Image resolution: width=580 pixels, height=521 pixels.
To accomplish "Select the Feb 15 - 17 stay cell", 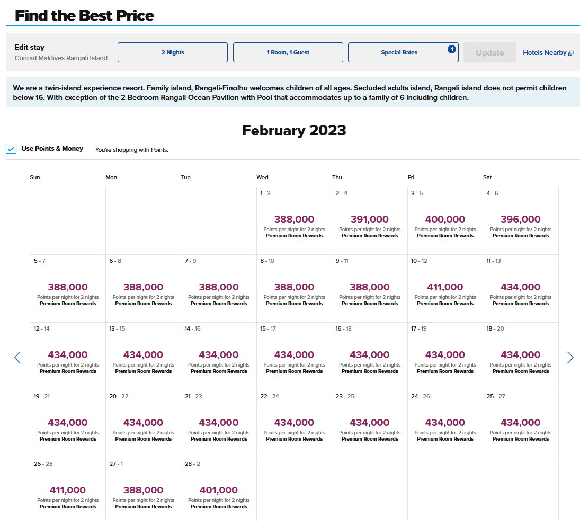I will click(x=295, y=356).
